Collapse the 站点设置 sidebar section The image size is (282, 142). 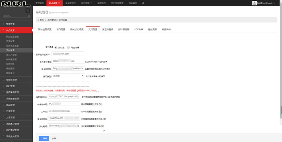pyautogui.click(x=16, y=30)
